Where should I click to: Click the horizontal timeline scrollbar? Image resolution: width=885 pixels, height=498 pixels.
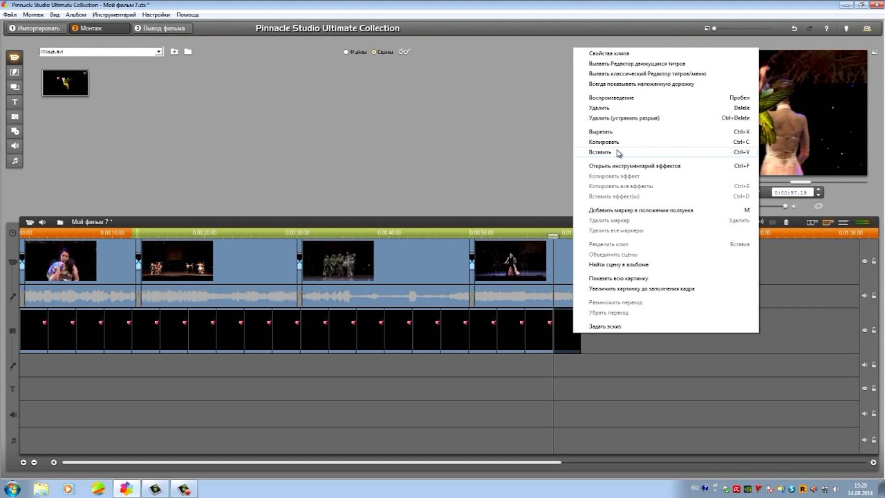coord(311,462)
